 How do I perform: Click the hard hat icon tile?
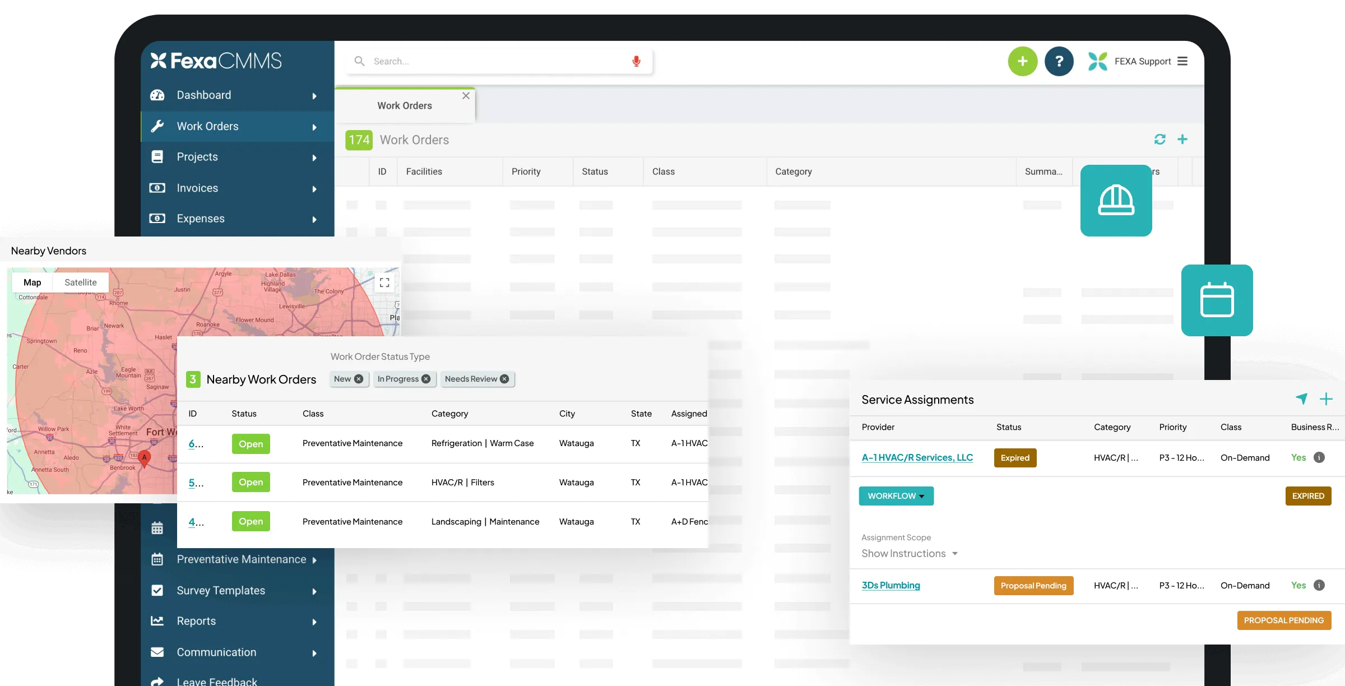[1116, 200]
